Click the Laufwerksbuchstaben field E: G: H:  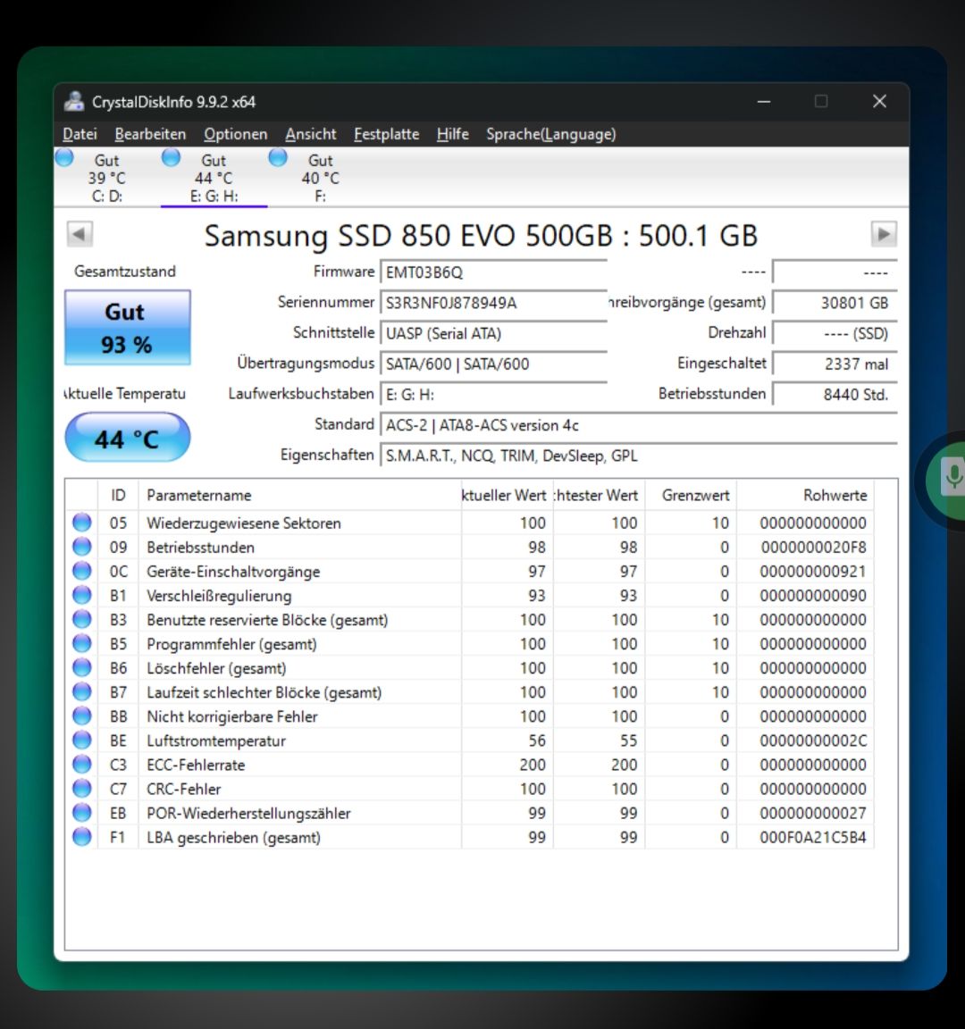tap(493, 395)
